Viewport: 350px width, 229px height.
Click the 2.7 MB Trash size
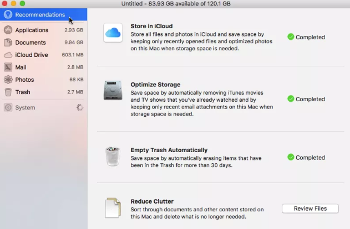click(75, 92)
